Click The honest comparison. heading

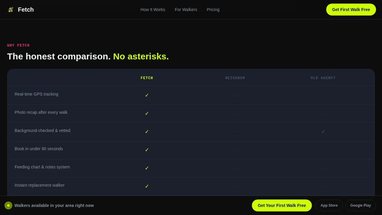pyautogui.click(x=59, y=56)
